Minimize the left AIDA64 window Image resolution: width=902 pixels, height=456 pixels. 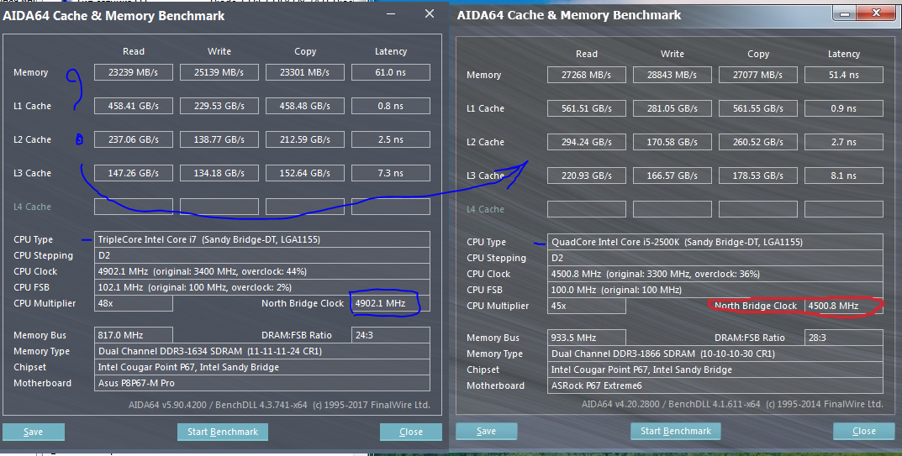[391, 13]
